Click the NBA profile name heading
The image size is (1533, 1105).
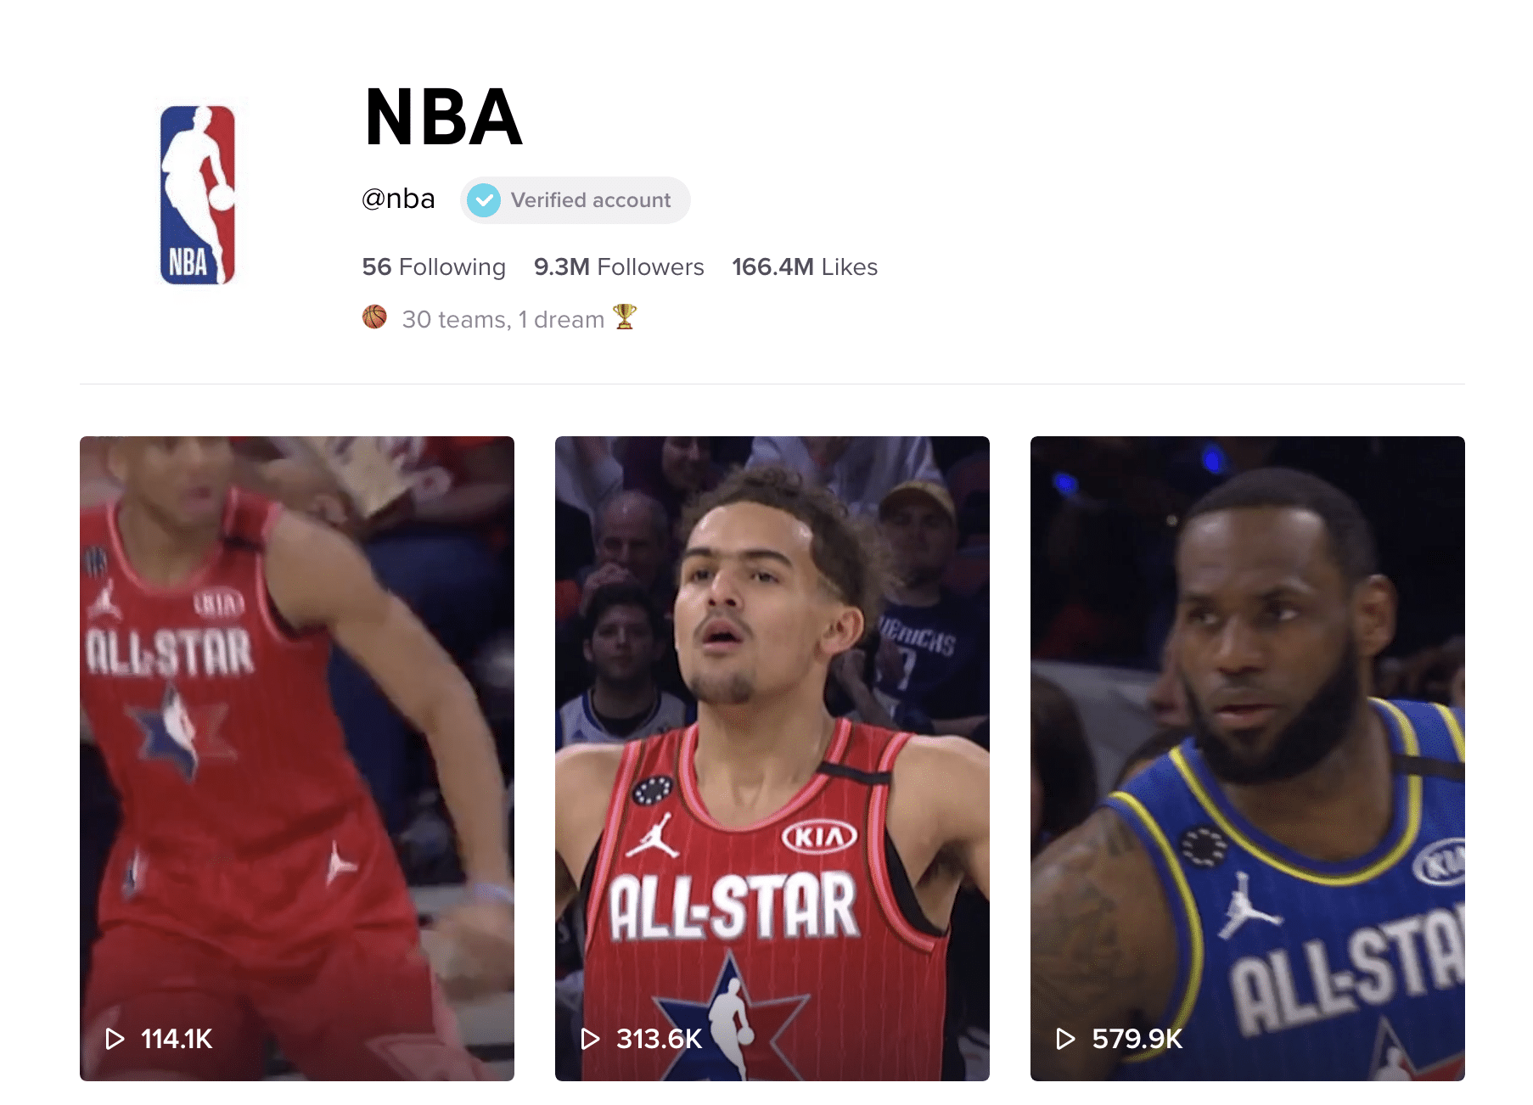click(x=443, y=118)
